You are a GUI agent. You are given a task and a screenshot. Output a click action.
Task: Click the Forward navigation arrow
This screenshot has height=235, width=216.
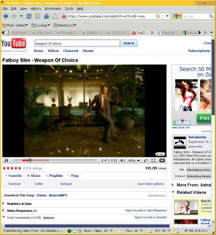(14, 16)
